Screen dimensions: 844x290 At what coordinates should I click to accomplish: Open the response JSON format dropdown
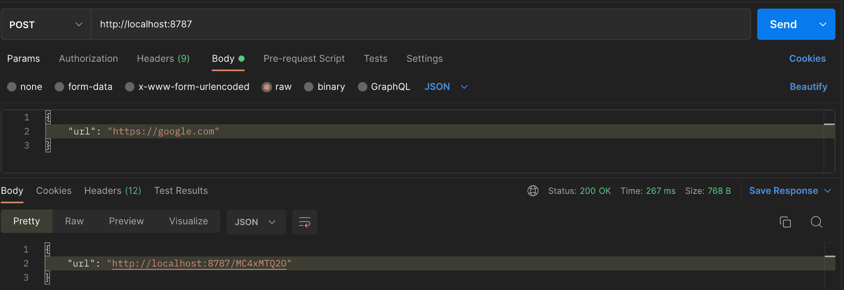point(256,222)
